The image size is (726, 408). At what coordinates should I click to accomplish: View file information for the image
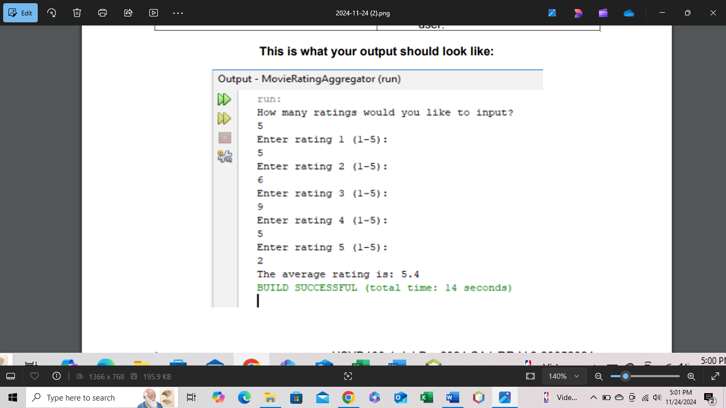click(x=57, y=376)
